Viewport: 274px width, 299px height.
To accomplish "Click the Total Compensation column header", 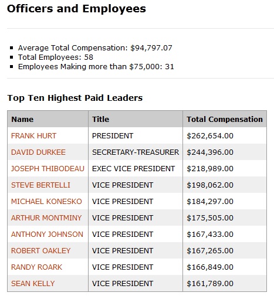I will pos(225,119).
